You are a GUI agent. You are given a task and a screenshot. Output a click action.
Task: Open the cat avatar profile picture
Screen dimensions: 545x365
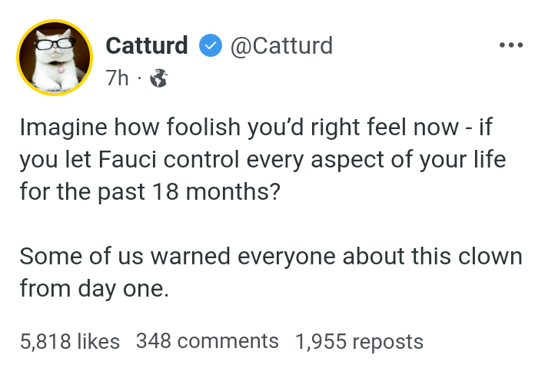[x=52, y=59]
